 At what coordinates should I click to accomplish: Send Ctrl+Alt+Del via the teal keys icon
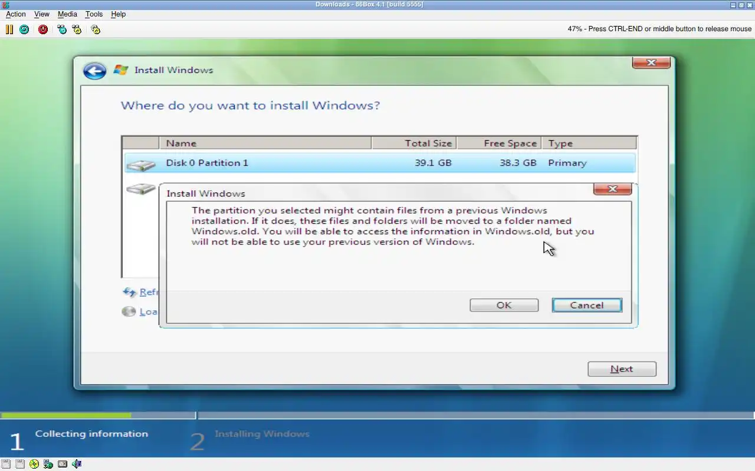pos(62,29)
